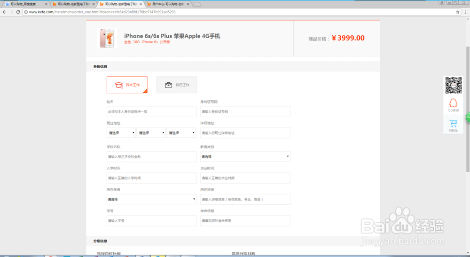
Task: Reload the current page
Action: (x=18, y=12)
